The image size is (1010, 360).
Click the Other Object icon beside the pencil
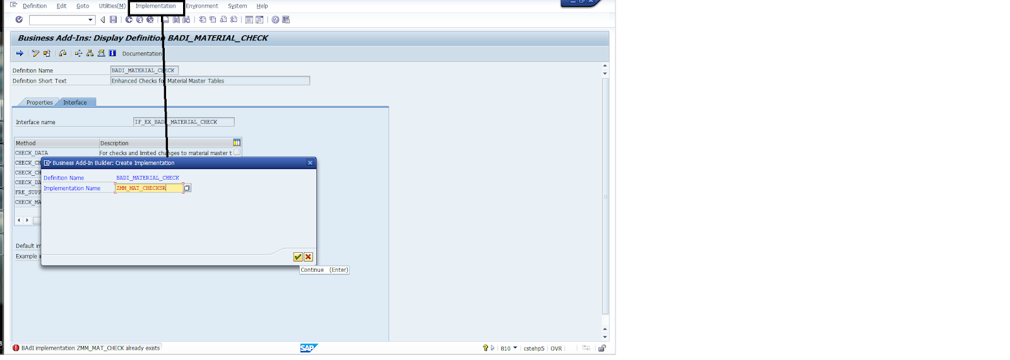tap(47, 54)
